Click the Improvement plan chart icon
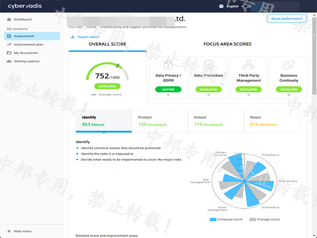This screenshot has width=317, height=238. (9, 44)
